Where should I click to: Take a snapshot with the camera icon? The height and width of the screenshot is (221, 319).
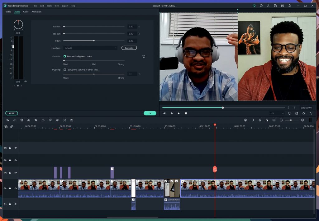pos(297,113)
